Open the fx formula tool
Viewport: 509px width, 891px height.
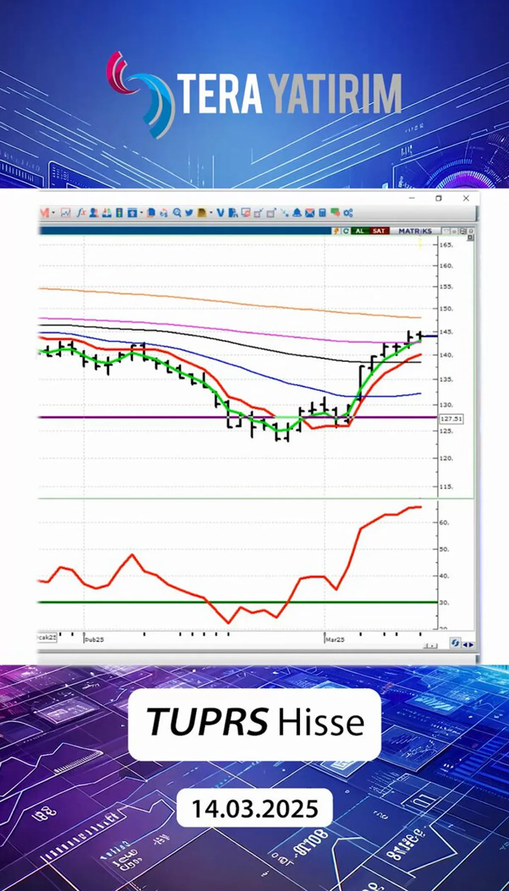(81, 213)
